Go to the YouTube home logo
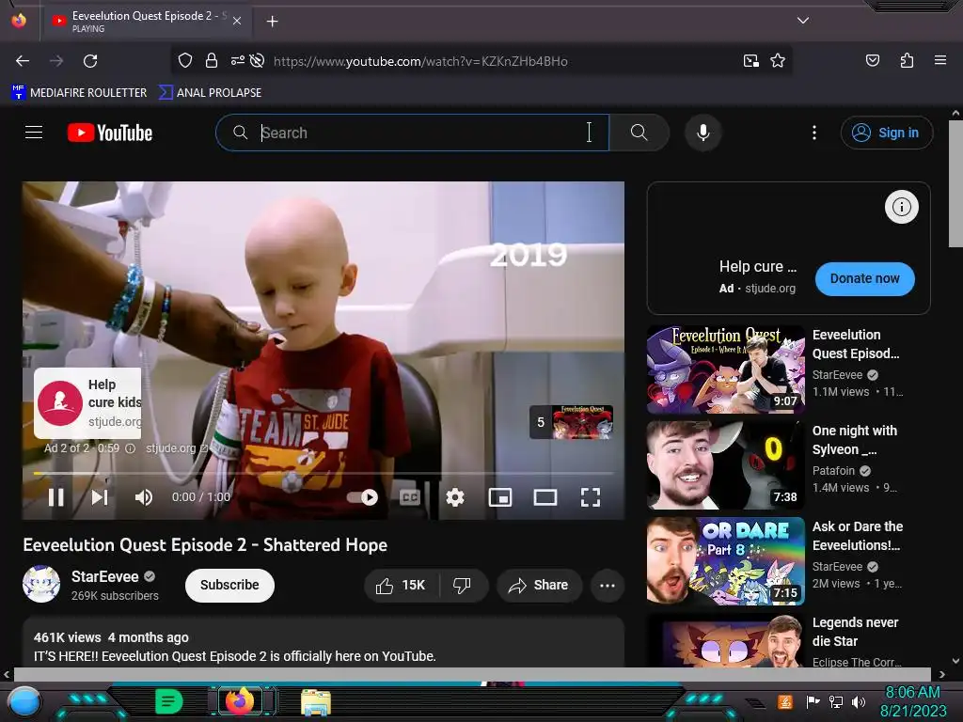 tap(110, 133)
